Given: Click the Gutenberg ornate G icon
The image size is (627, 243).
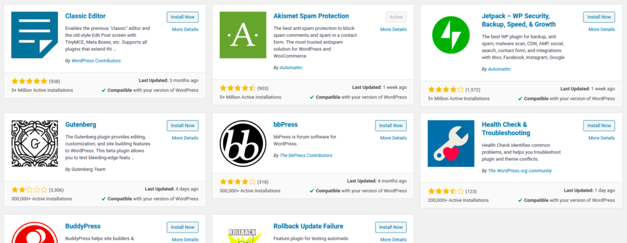Looking at the screenshot, I should tap(34, 143).
